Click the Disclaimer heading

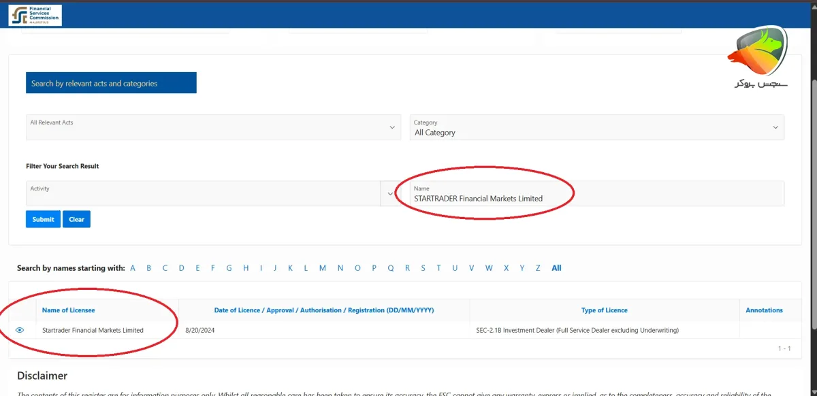(x=42, y=376)
